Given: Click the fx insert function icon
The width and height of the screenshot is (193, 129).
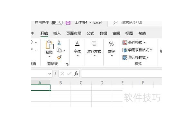Looking at the screenshot, I should pos(76,74).
